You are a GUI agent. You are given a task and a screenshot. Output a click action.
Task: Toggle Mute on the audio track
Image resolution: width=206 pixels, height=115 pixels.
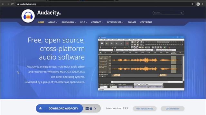coord(101,59)
